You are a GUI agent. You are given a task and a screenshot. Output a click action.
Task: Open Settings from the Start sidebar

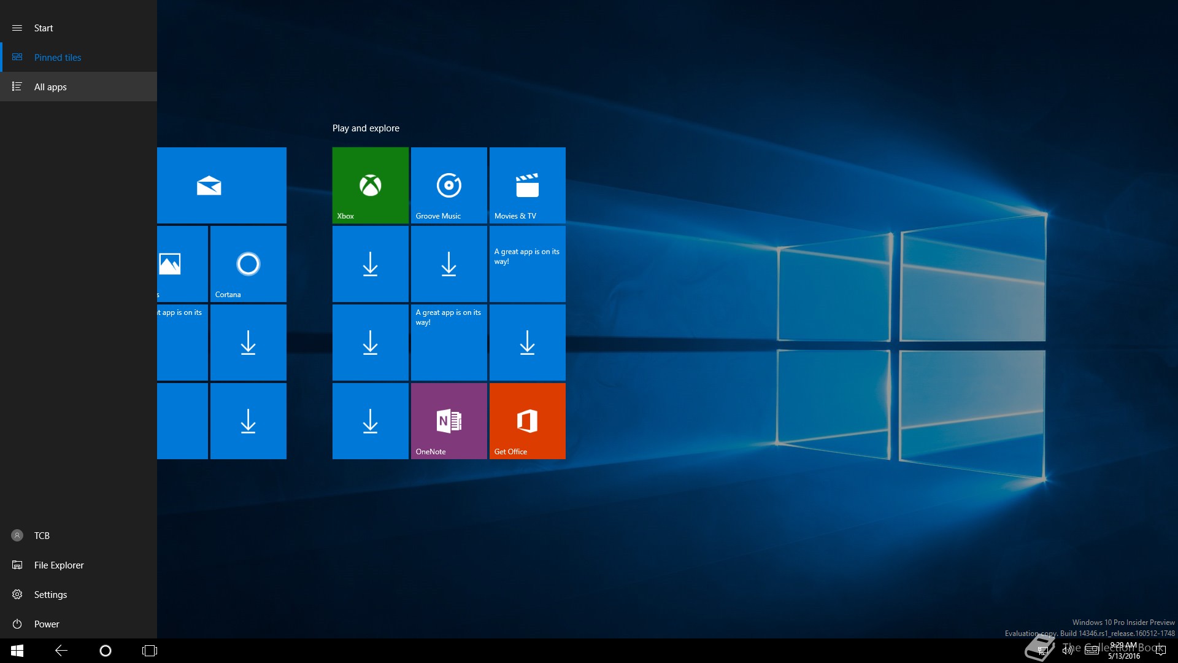pos(50,595)
